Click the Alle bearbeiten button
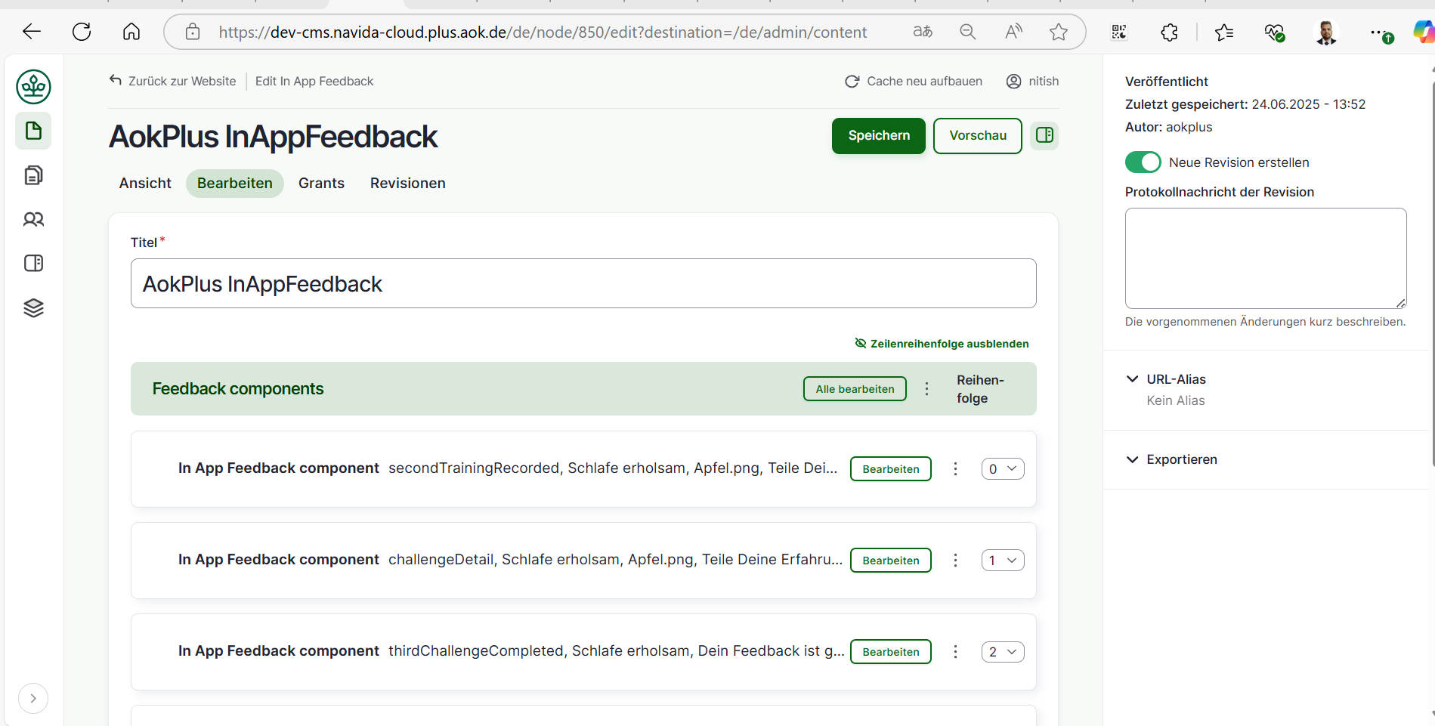Viewport: 1435px width, 726px height. 855,389
